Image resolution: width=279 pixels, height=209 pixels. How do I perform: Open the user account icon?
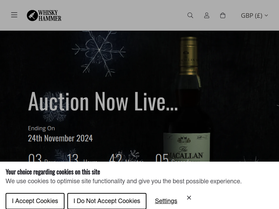click(206, 15)
